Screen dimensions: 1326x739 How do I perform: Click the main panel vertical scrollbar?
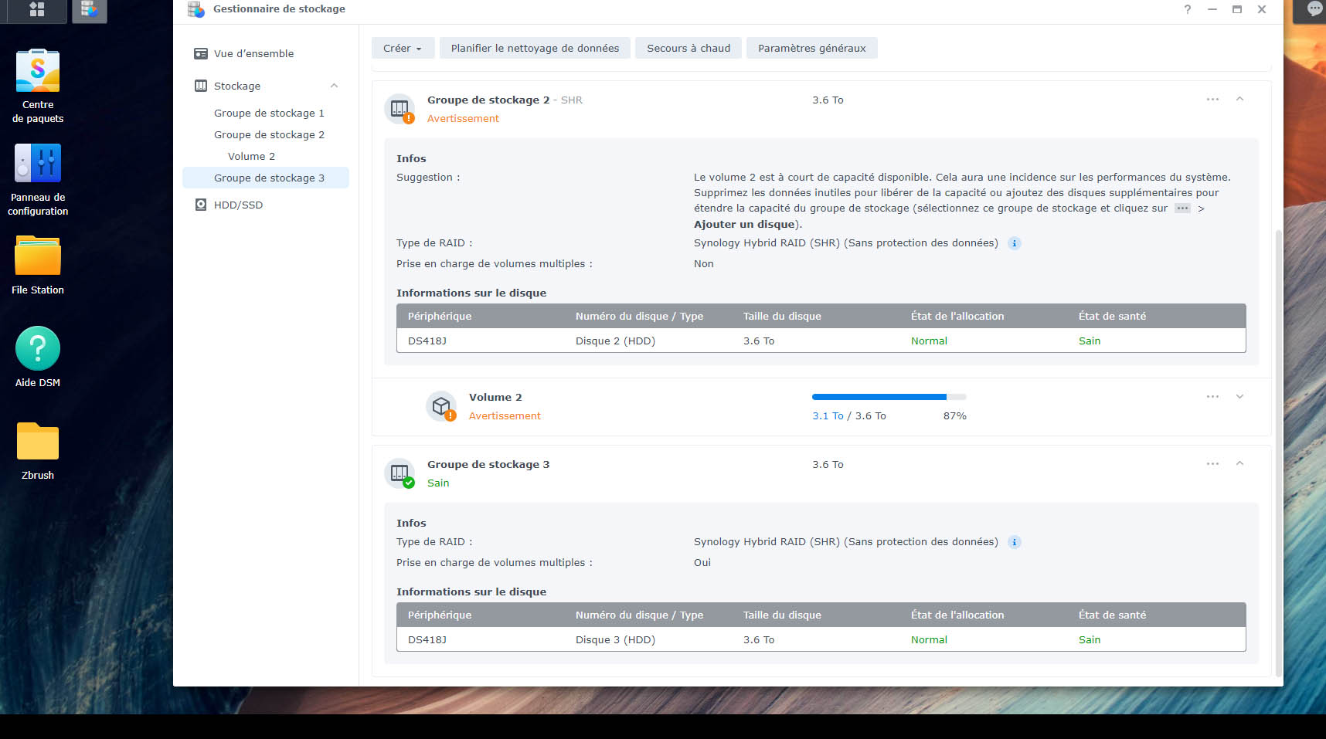click(1278, 453)
